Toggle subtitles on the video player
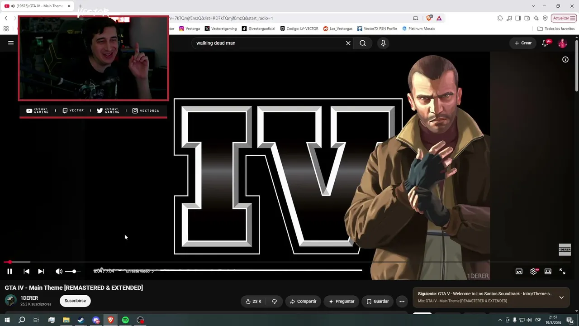 click(x=519, y=271)
